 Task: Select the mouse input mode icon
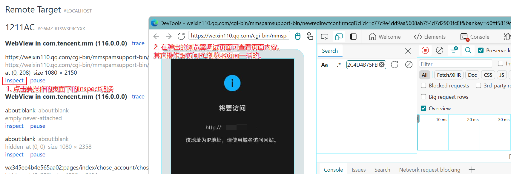pos(298,36)
